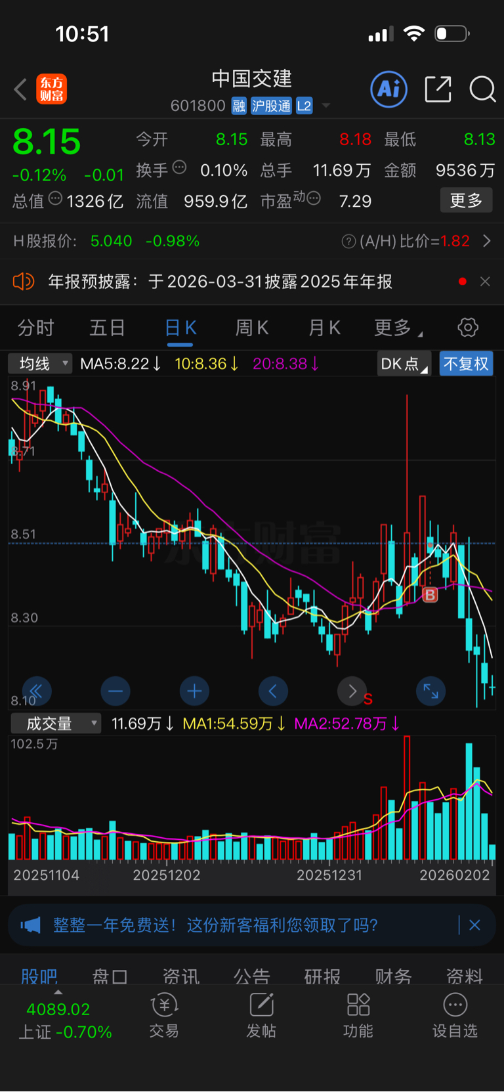Open the 公告 tab
Screen dimensions: 504x1092
tap(251, 976)
